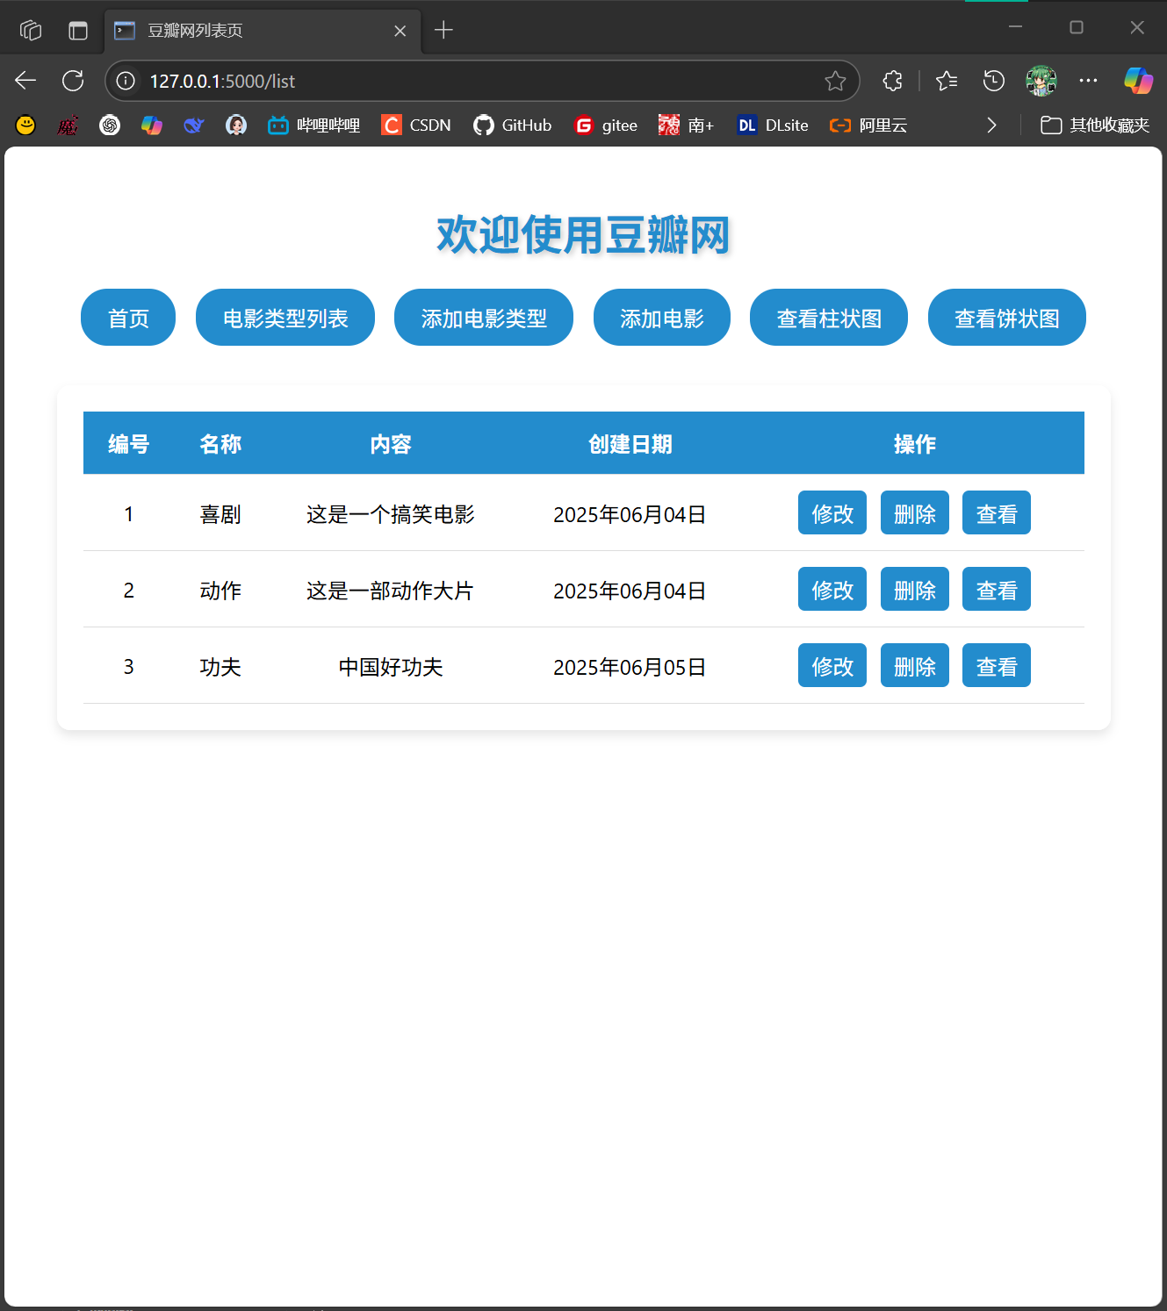Expand more bookmarks chevron

coord(991,125)
